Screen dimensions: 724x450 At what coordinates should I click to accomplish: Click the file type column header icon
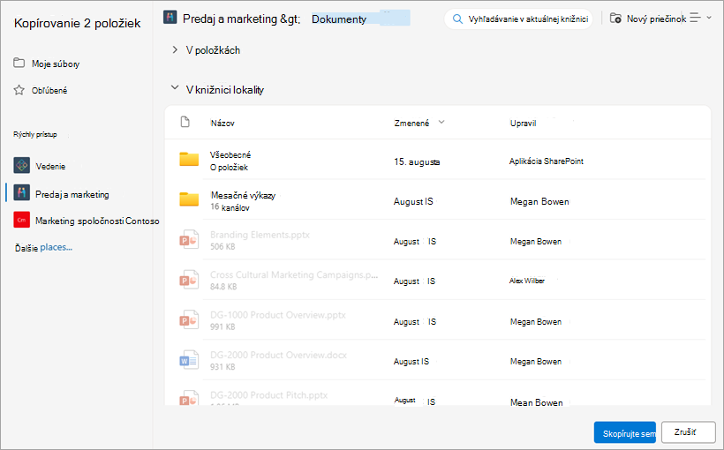coord(185,122)
